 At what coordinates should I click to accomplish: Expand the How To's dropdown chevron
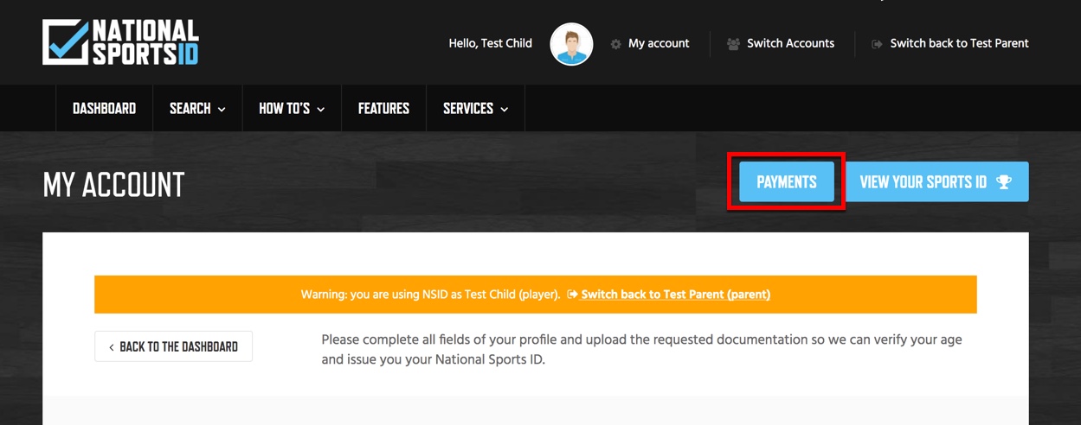click(x=320, y=110)
